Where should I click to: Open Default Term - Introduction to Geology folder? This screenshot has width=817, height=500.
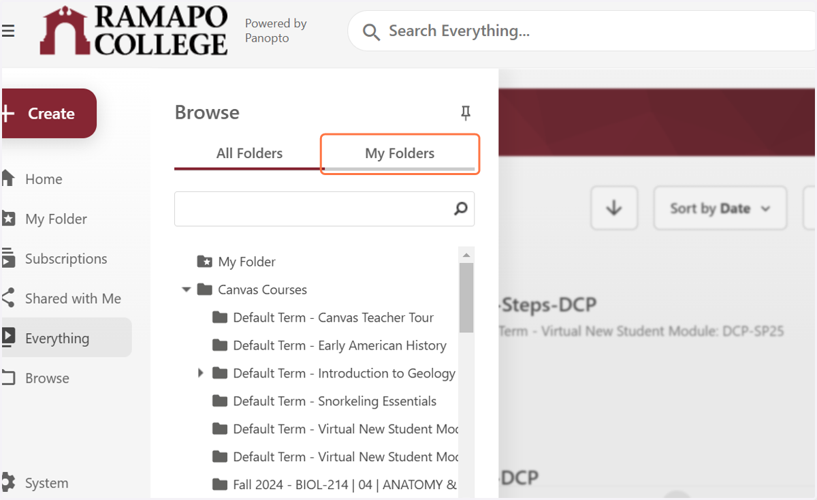(x=344, y=373)
